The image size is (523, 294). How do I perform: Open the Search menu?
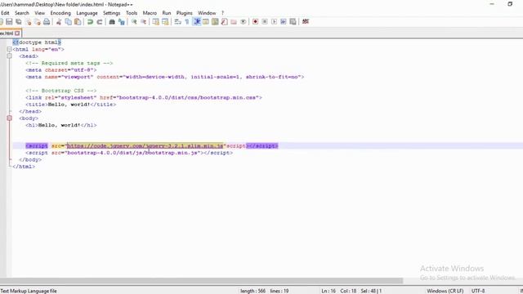(22, 13)
